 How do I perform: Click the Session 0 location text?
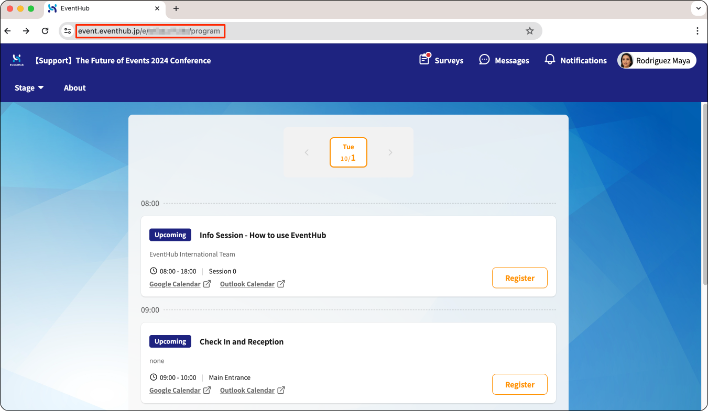click(223, 271)
